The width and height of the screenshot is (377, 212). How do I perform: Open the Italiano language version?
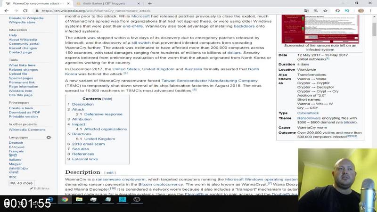[x=15, y=160]
